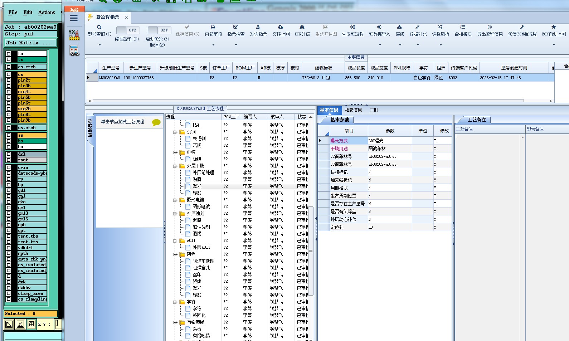Viewport: 569px width, 341px height.
Task: Open the hamburger menu icon
Action: pos(74,18)
